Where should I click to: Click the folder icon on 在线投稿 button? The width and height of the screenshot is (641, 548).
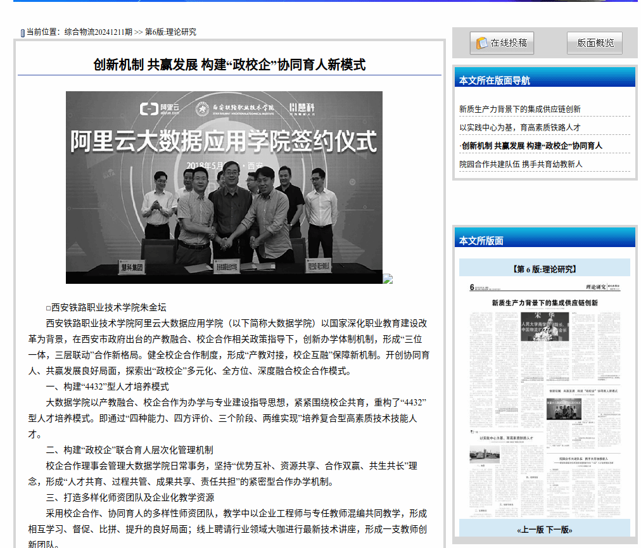482,42
